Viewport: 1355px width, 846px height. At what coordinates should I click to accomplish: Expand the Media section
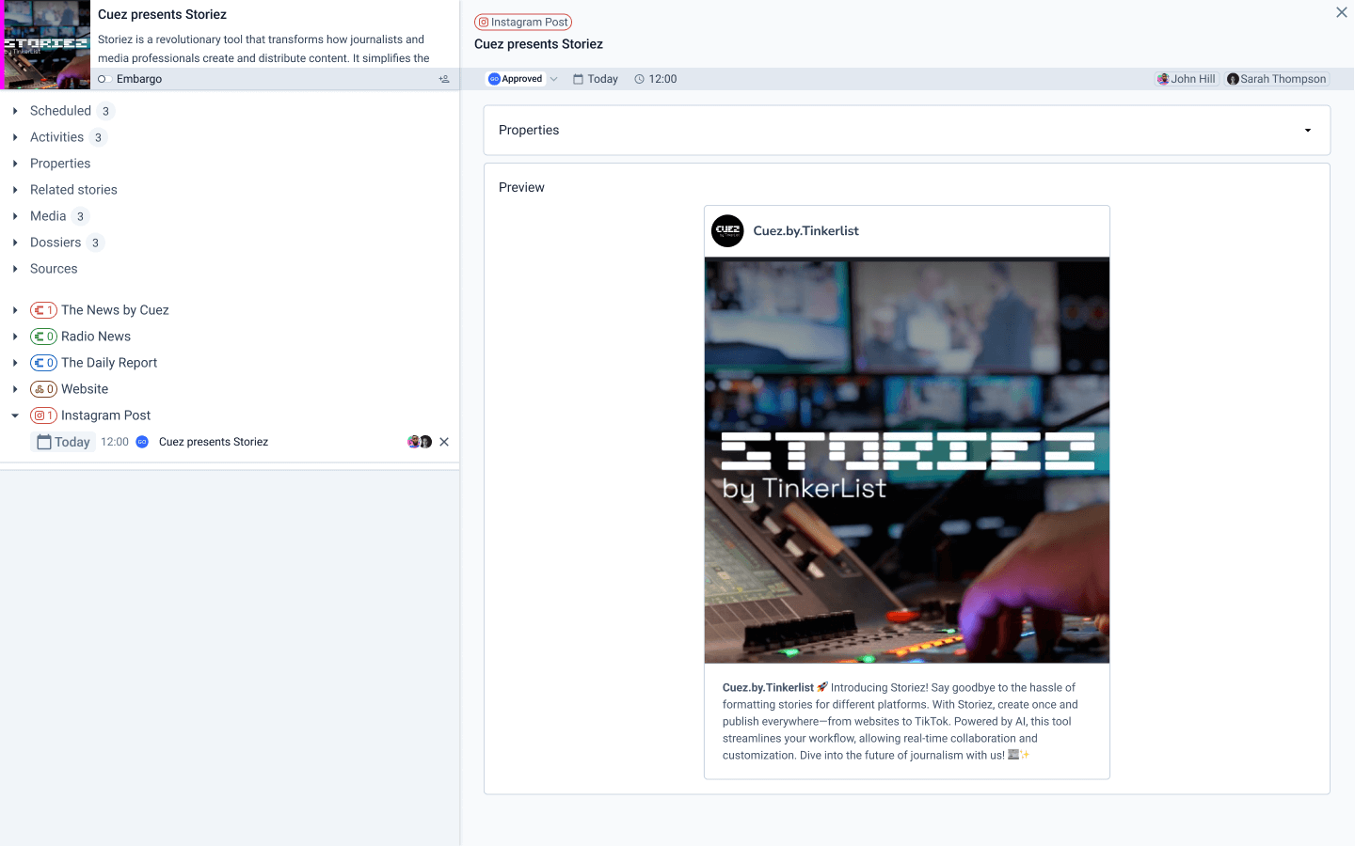click(x=15, y=216)
